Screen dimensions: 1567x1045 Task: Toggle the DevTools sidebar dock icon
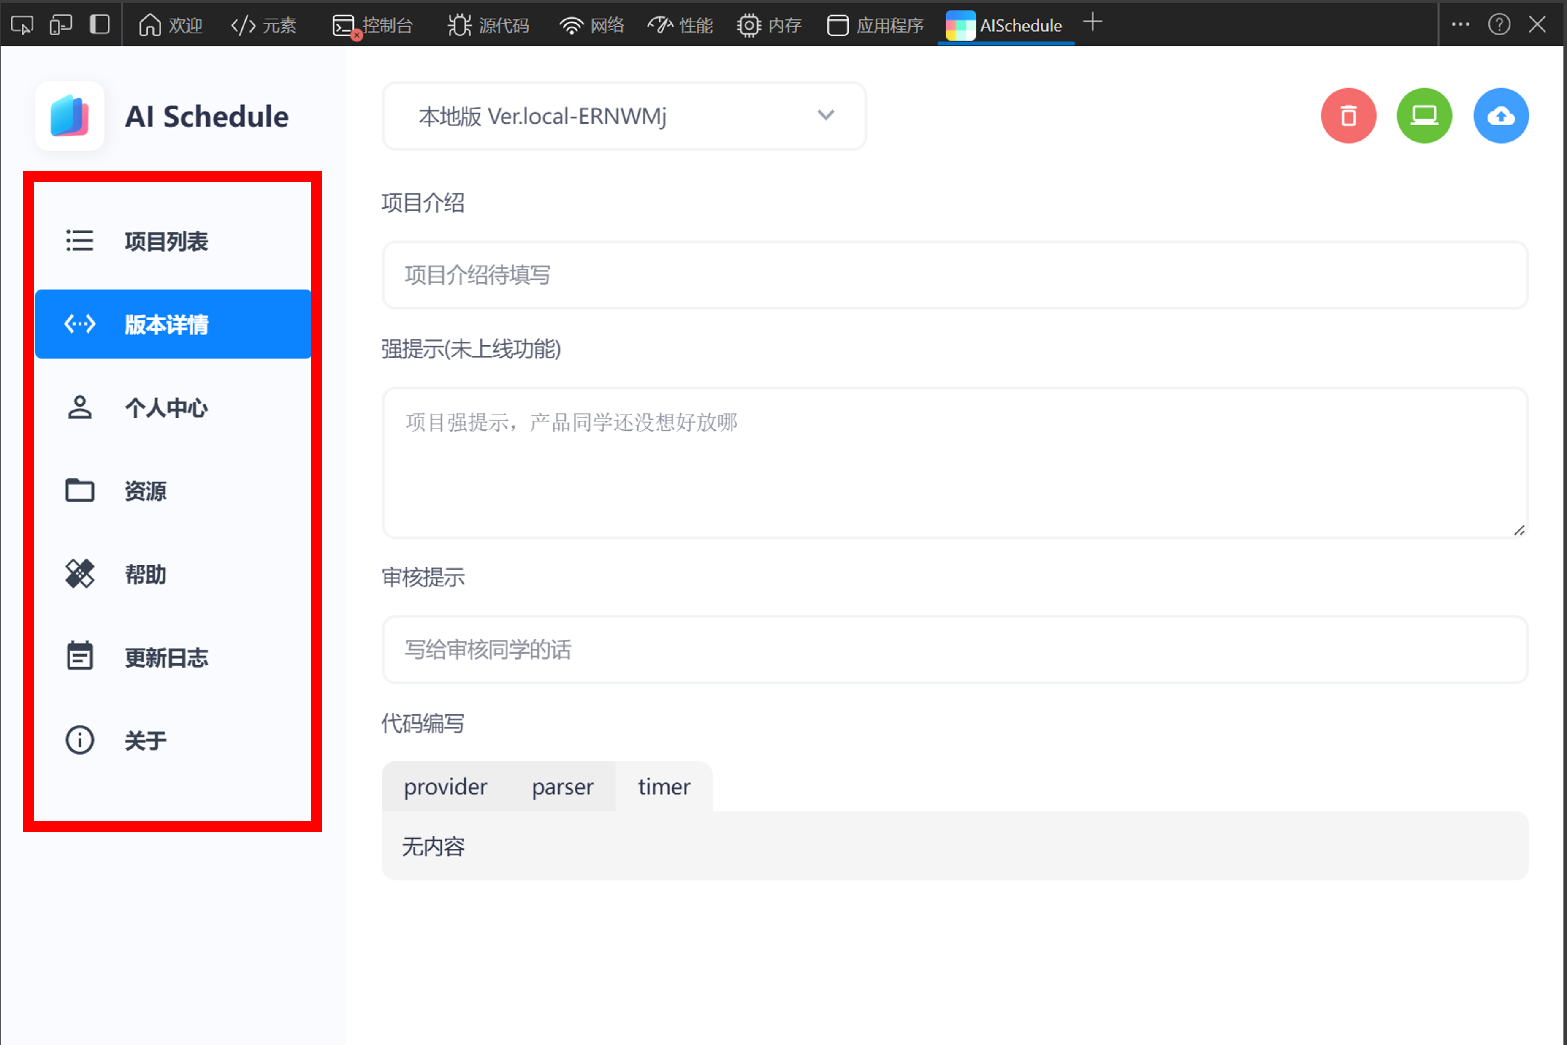pos(100,25)
